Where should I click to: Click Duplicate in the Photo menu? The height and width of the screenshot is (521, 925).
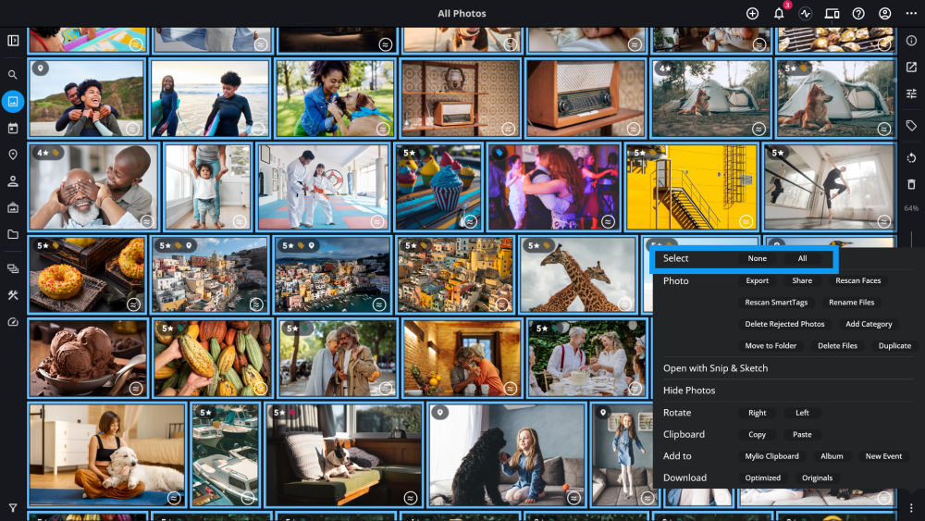pos(894,346)
